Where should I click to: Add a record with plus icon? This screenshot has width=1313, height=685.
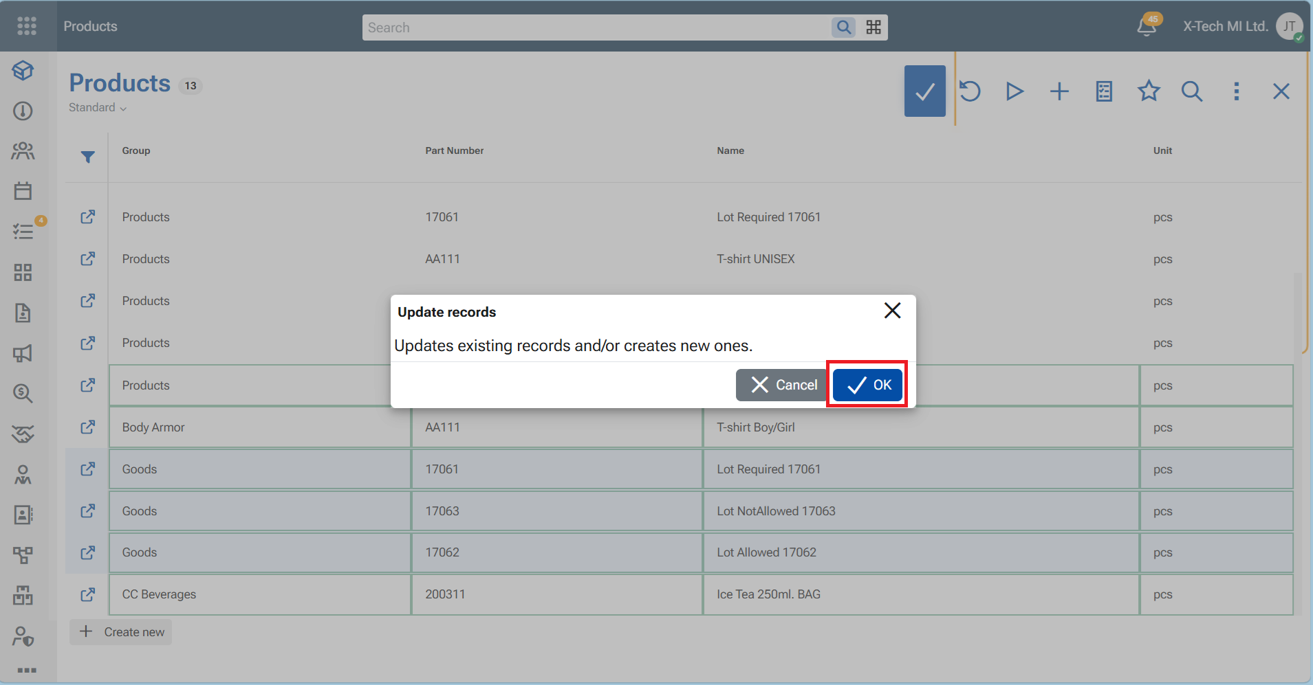[x=1059, y=91]
